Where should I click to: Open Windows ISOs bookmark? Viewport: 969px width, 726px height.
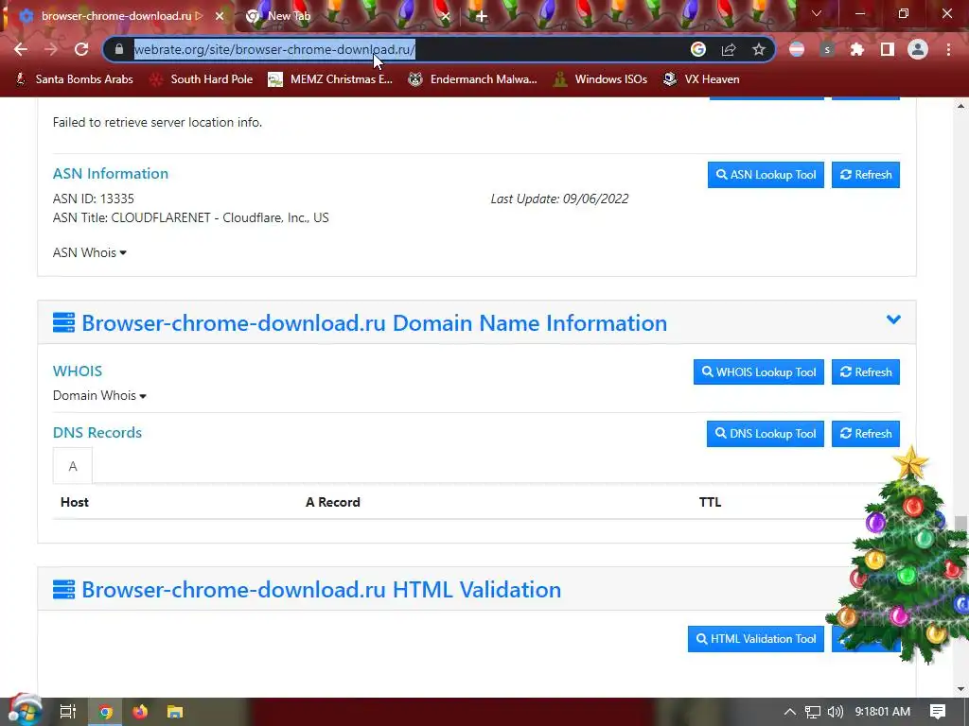pyautogui.click(x=601, y=79)
